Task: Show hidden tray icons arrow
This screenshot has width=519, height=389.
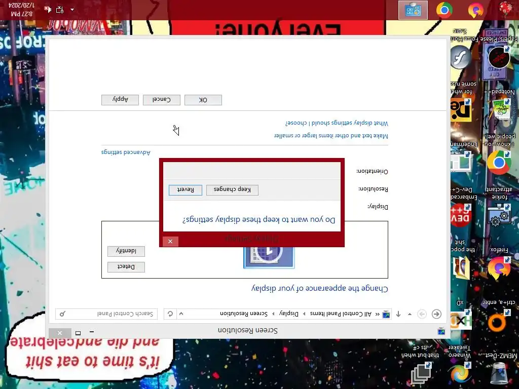Action: click(72, 10)
